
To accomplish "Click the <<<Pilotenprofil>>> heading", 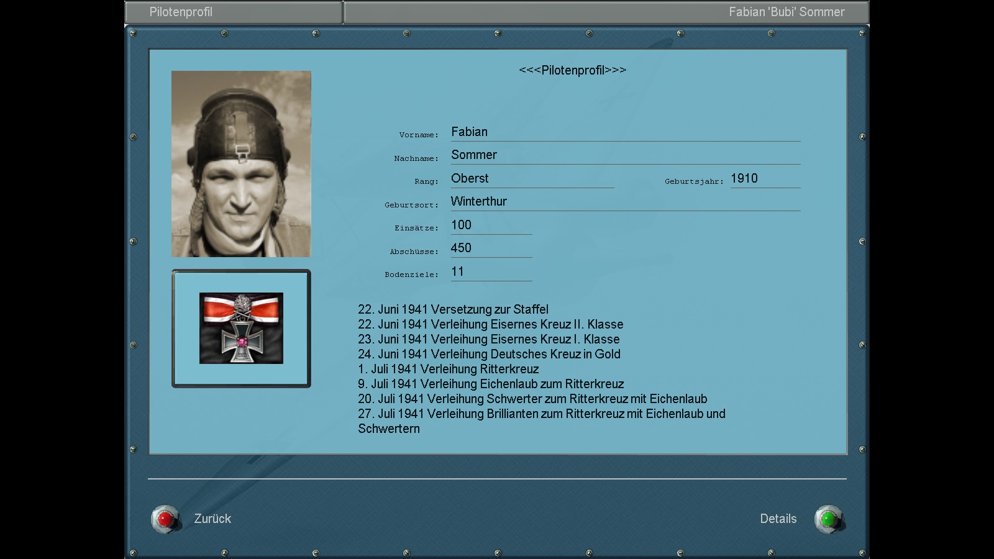I will 573,70.
